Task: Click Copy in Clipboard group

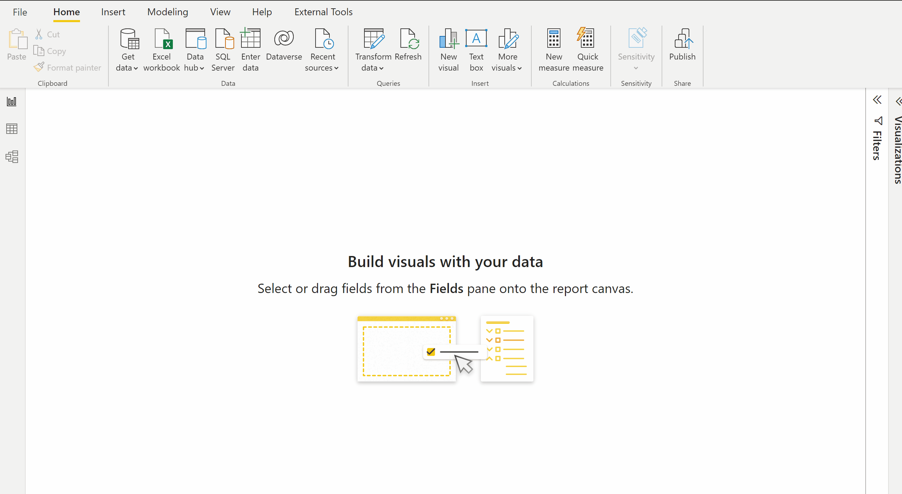Action: [50, 51]
